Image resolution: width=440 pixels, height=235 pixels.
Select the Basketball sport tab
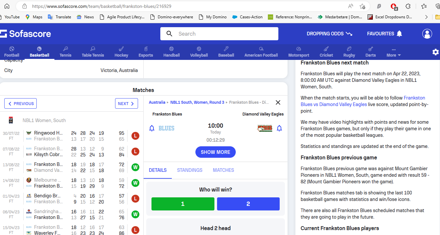point(39,52)
